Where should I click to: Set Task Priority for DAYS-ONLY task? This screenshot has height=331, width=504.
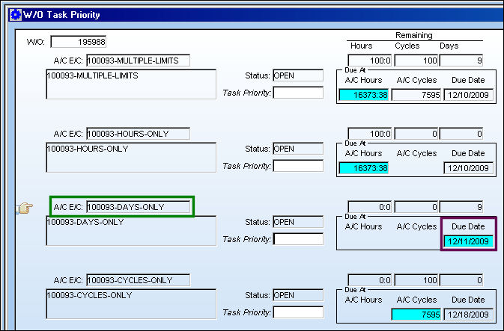click(x=298, y=239)
